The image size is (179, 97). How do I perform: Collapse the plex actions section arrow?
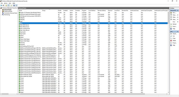click(178, 31)
